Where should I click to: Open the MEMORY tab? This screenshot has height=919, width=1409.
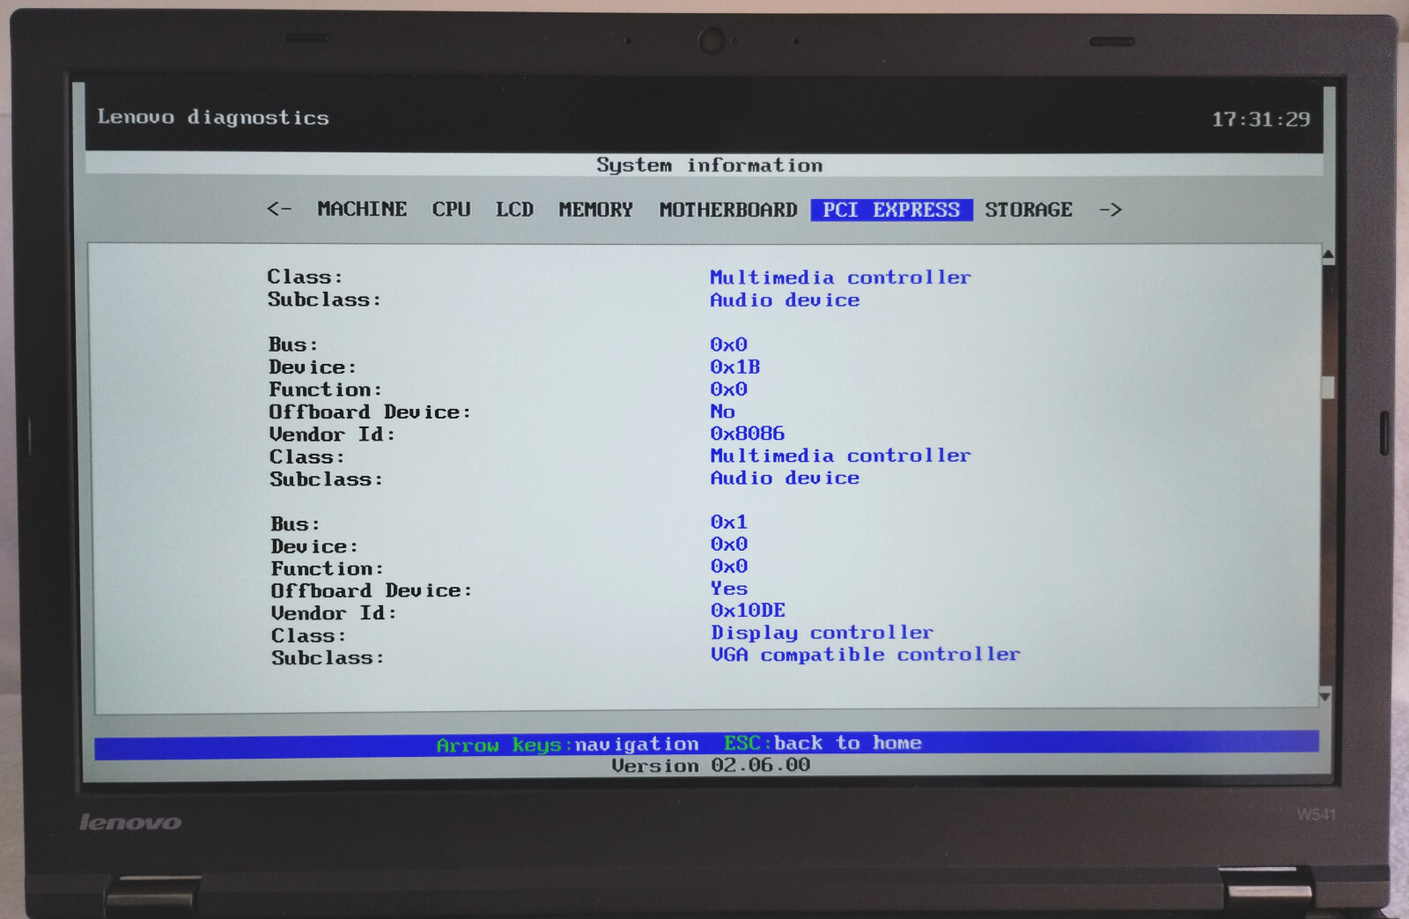(595, 210)
